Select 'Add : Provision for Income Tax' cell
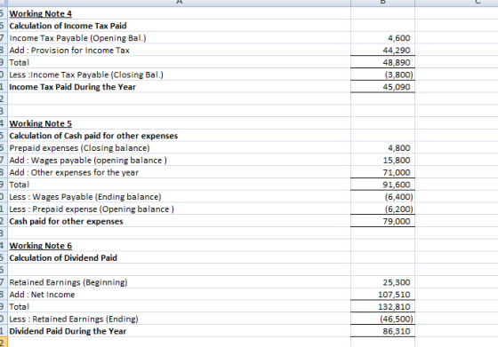Image resolution: width=498 pixels, height=347 pixels. click(179, 51)
